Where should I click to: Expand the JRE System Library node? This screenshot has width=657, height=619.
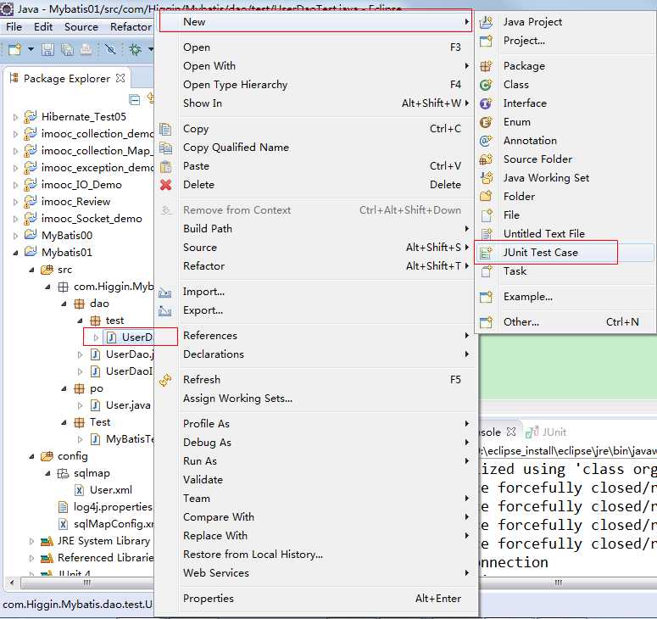pos(31,541)
